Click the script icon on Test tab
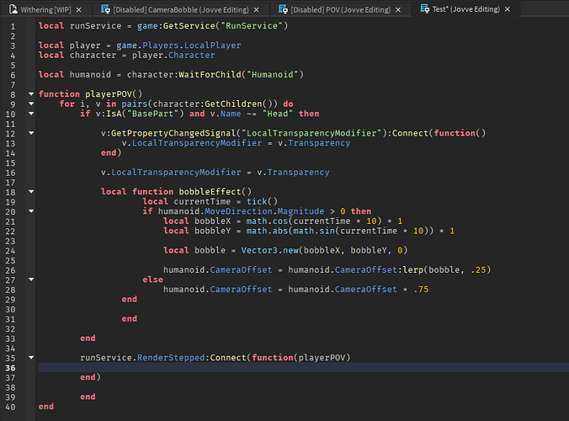 tap(424, 8)
